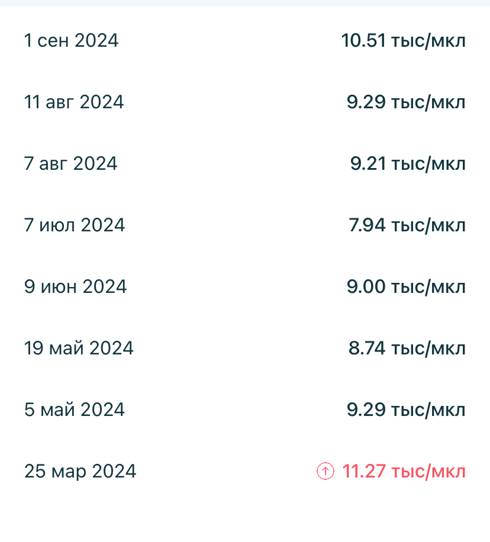This screenshot has width=490, height=542.
Task: Click the red up-arrow indicator icon
Action: pyautogui.click(x=325, y=472)
